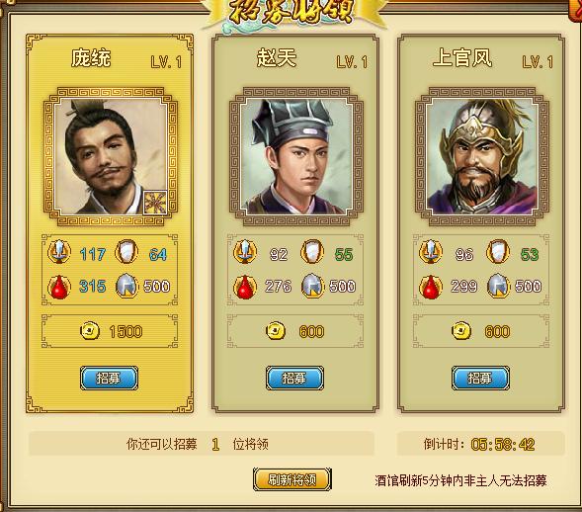Recruit 上官凤 with the 招募 button
582x512 pixels.
coord(480,378)
